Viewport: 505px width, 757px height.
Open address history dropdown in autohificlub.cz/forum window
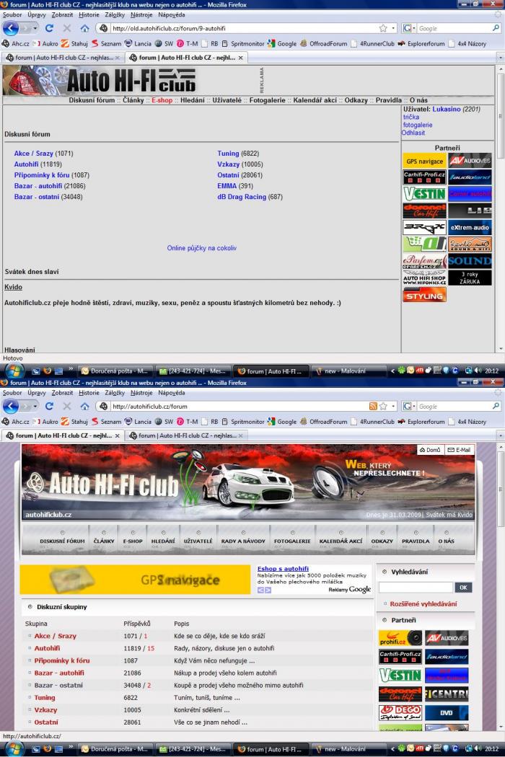(x=393, y=407)
